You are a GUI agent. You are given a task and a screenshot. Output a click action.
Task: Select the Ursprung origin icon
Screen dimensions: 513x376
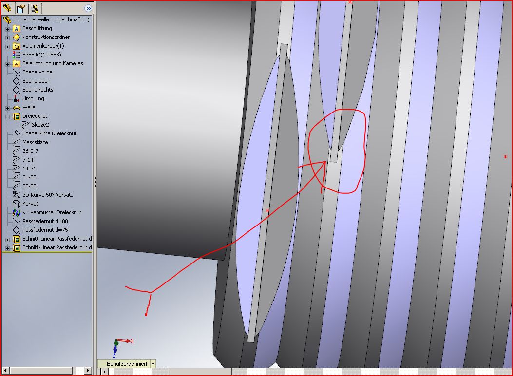coord(17,98)
